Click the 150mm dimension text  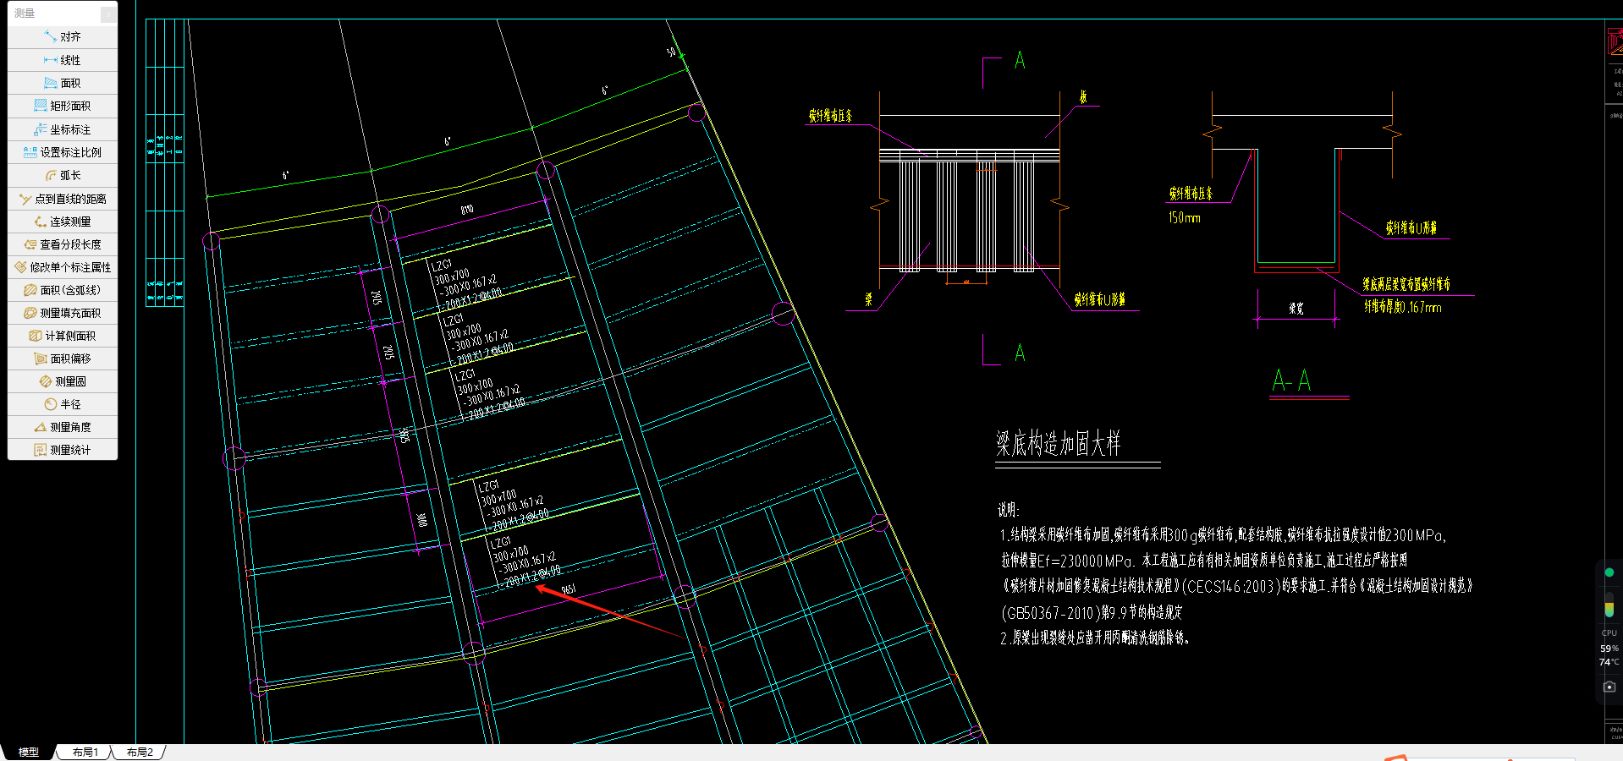tap(1184, 218)
